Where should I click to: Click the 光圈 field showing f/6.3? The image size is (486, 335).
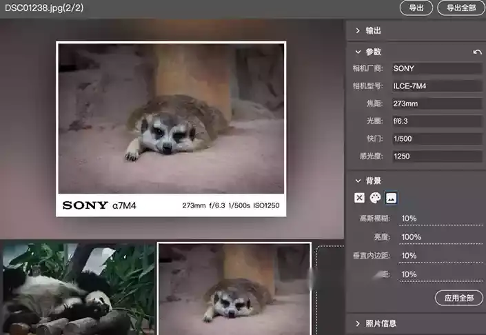click(436, 121)
